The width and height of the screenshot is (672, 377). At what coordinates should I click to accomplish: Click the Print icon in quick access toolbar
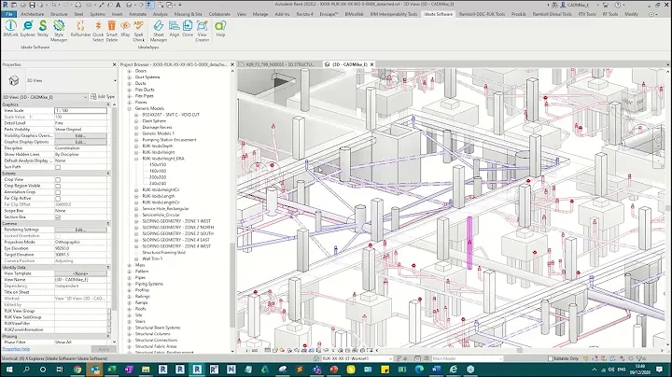pos(78,5)
